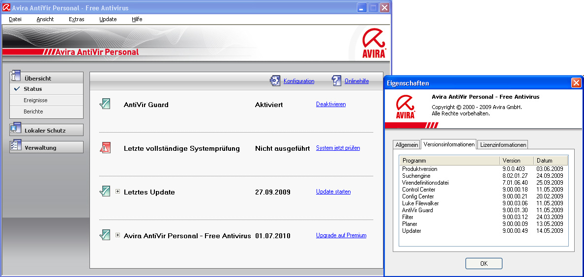Click the System jetzt prüfen link
Screen dimensions: 584x277
tap(338, 148)
